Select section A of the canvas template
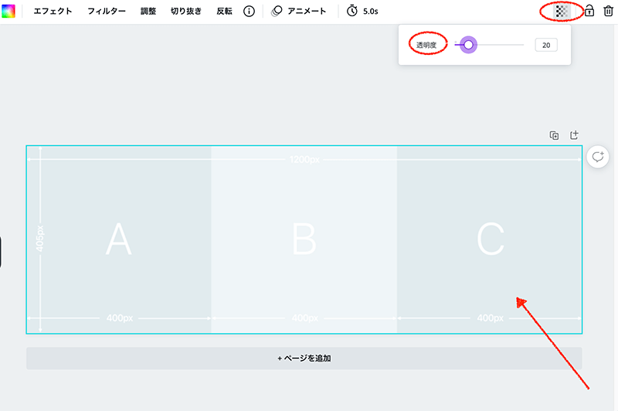This screenshot has width=618, height=411. coord(119,239)
